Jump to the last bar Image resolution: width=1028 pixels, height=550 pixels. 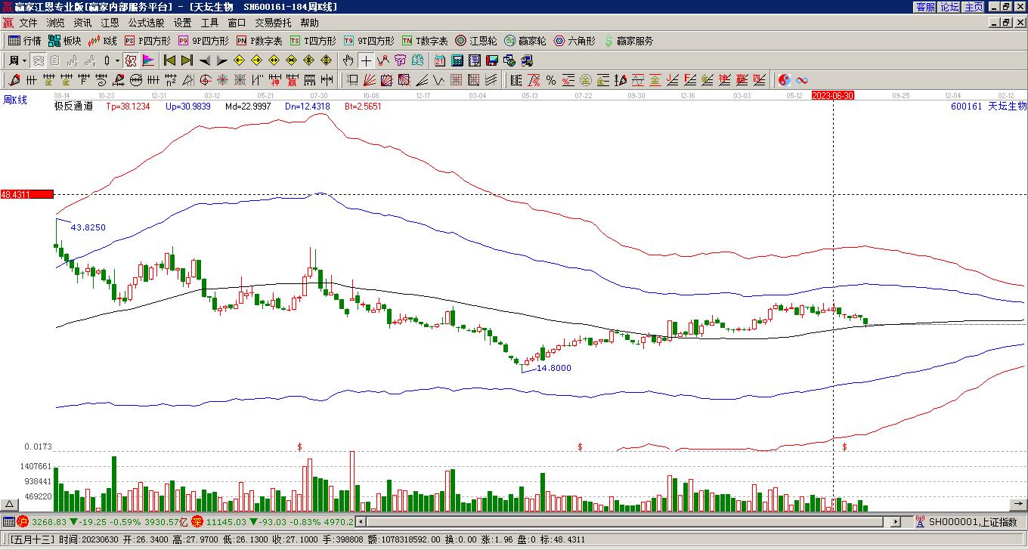(187, 60)
